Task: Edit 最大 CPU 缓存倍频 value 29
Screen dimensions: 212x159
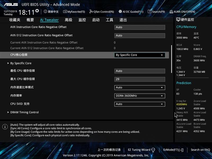Action: point(140,79)
